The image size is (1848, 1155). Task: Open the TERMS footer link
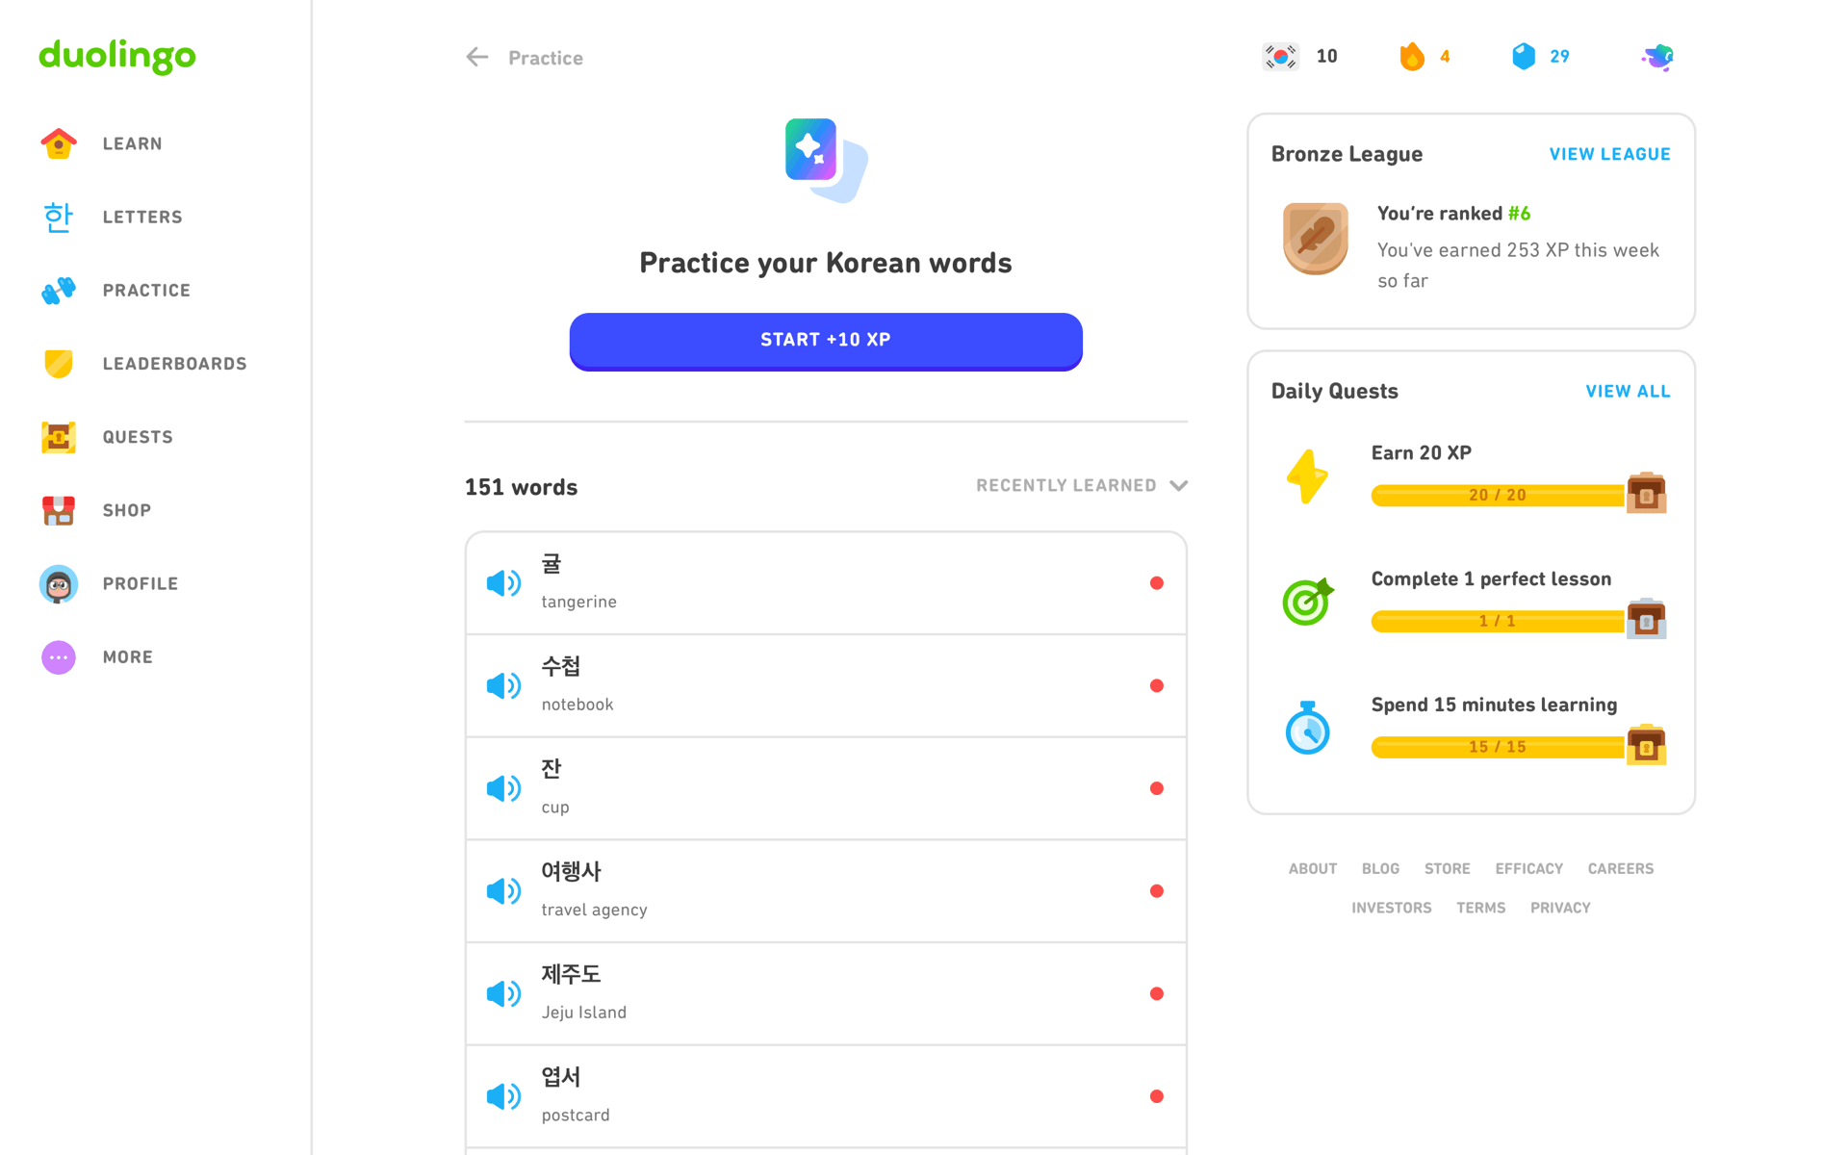[1480, 908]
